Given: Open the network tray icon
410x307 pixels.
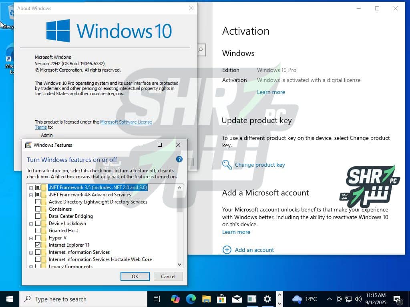Looking at the screenshot, I should click(x=349, y=299).
